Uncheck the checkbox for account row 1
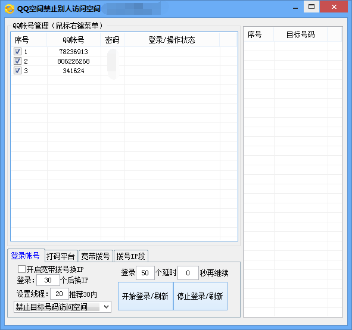This screenshot has width=352, height=330. (x=17, y=52)
